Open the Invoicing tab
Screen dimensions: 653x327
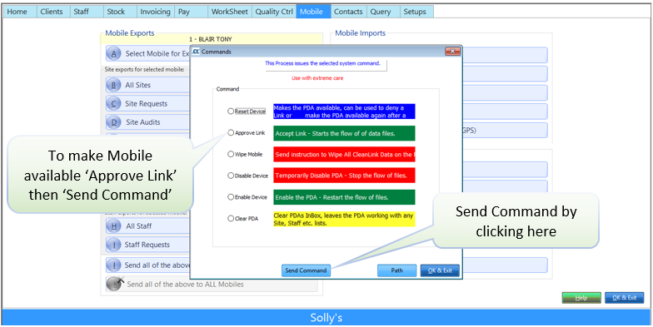point(155,12)
